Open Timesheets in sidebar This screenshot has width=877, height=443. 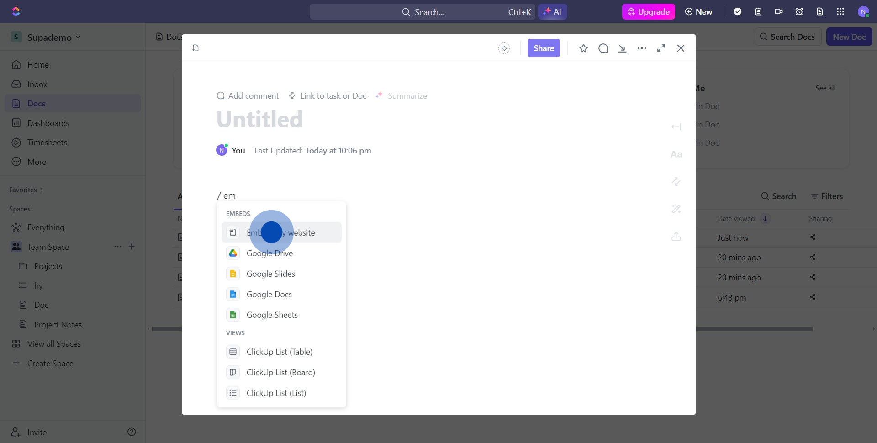73,142
